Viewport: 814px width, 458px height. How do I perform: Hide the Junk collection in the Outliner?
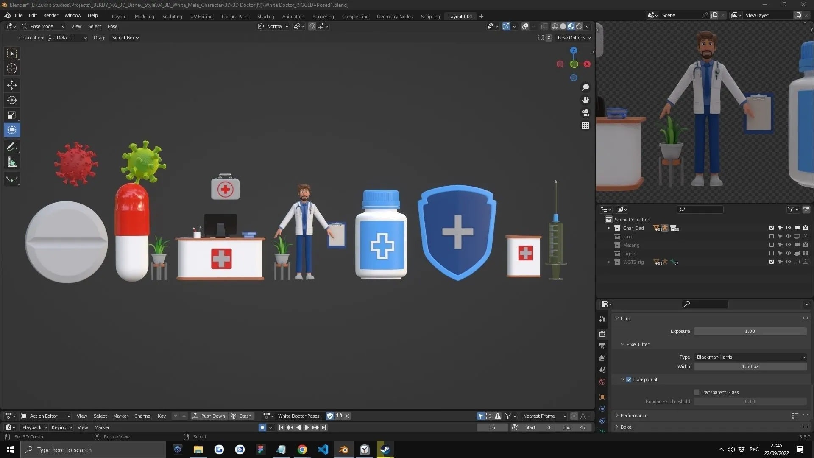[789, 237]
